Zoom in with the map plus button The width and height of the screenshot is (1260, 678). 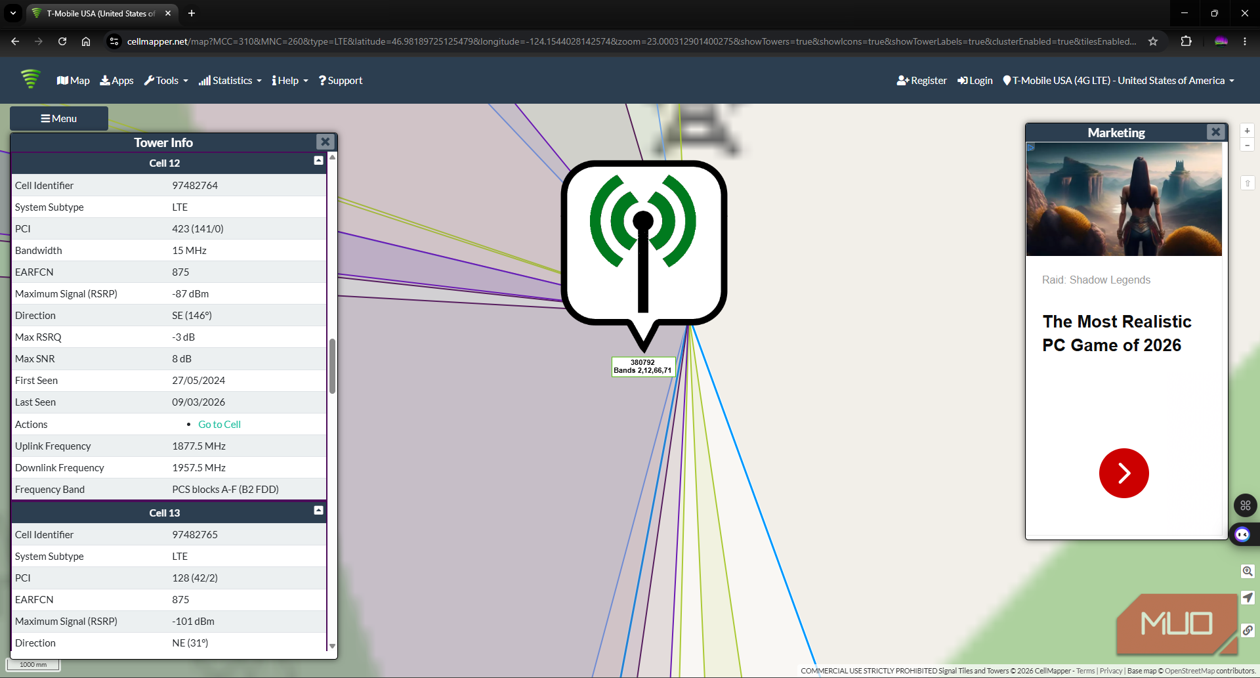click(1247, 131)
